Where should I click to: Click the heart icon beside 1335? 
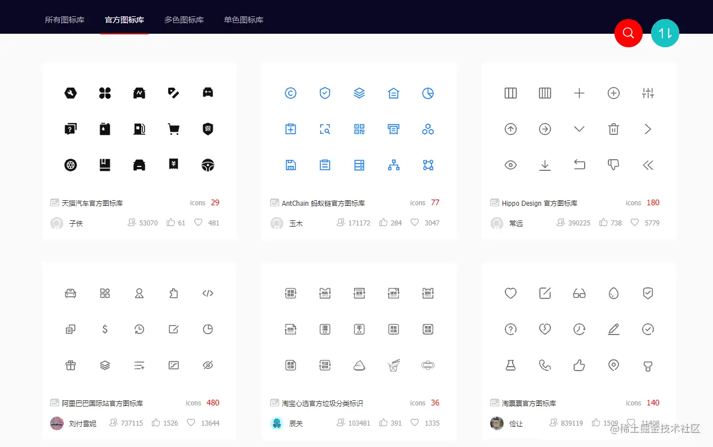coord(415,422)
